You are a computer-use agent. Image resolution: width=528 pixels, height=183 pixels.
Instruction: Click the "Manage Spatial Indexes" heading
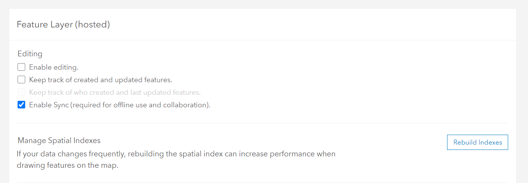pyautogui.click(x=59, y=140)
